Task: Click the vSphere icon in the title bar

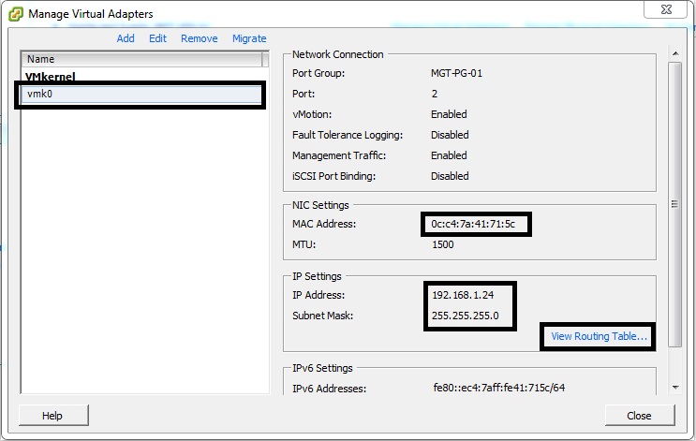Action: (16, 14)
